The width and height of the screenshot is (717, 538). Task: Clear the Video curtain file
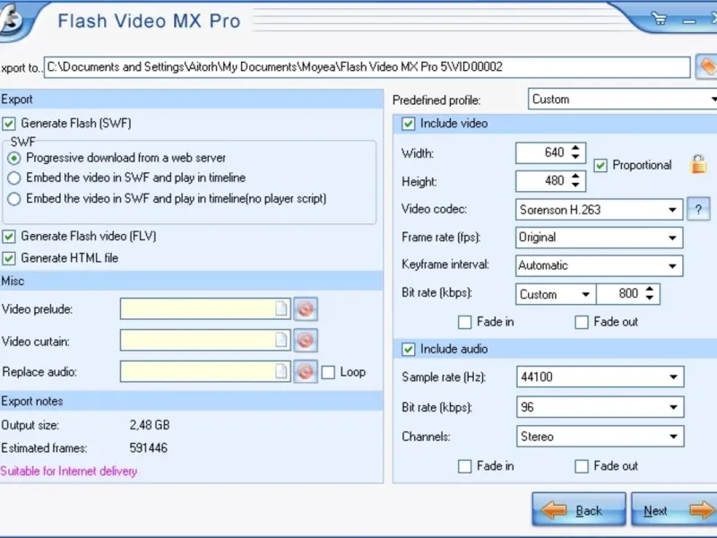tap(306, 341)
